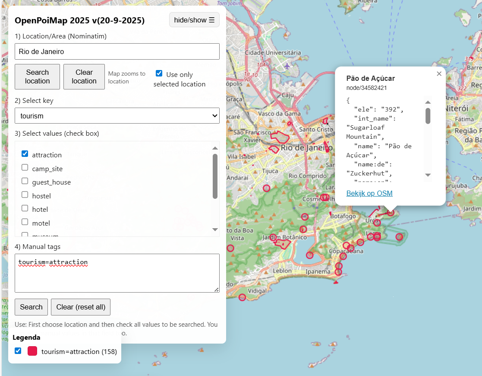Toggle tourism=attraction legend layer visibility
This screenshot has width=482, height=376.
(18, 351)
